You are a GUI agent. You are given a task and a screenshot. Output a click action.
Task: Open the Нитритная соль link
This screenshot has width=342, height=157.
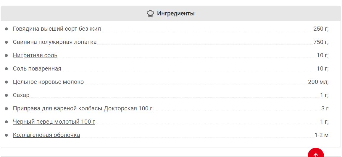coord(35,55)
